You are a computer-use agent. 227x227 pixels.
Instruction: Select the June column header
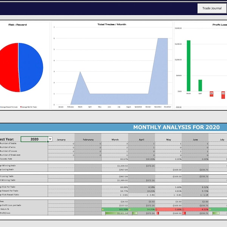tap(195, 140)
